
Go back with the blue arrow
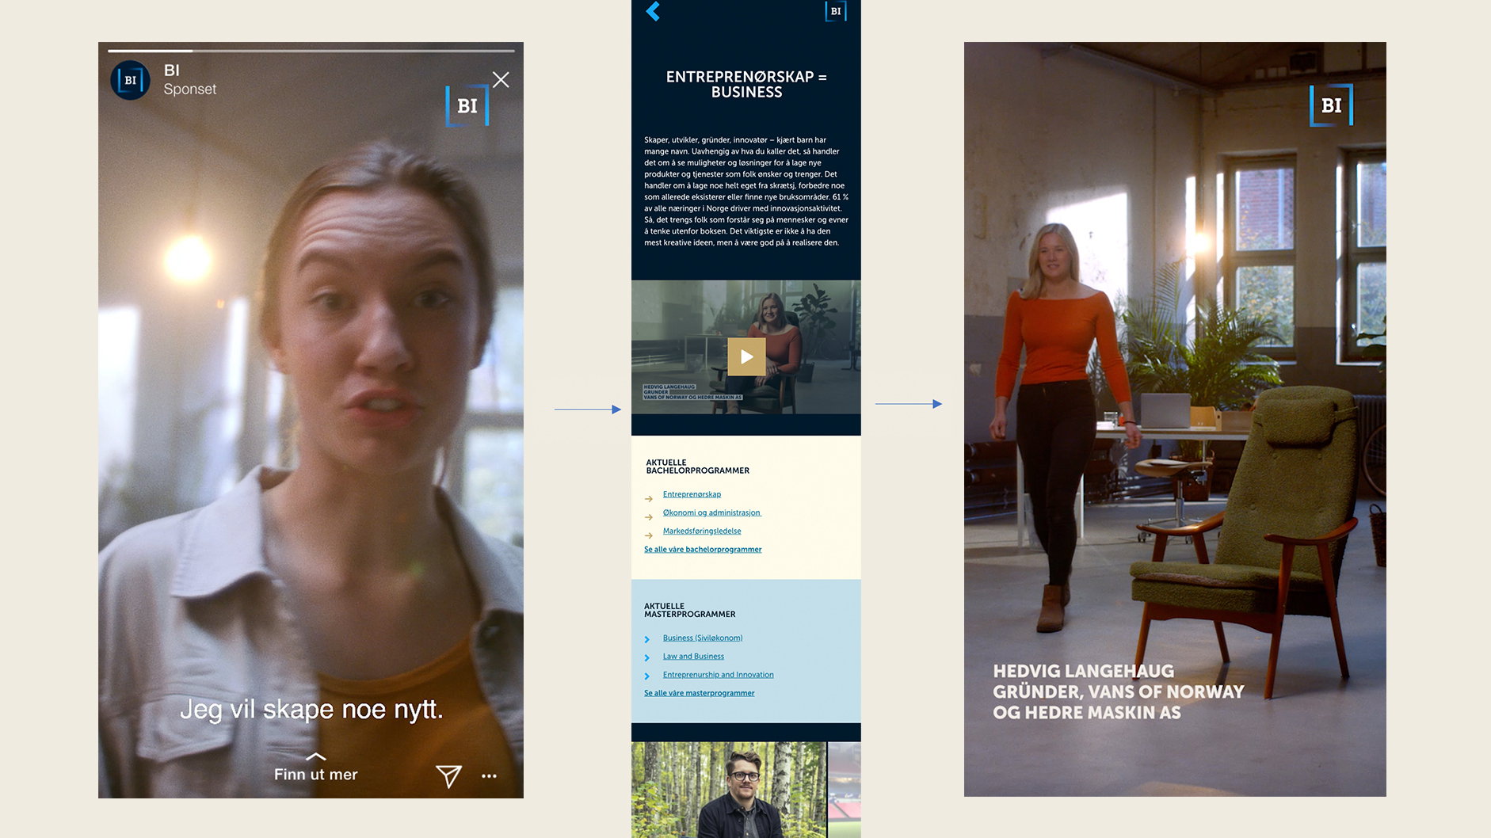(653, 11)
